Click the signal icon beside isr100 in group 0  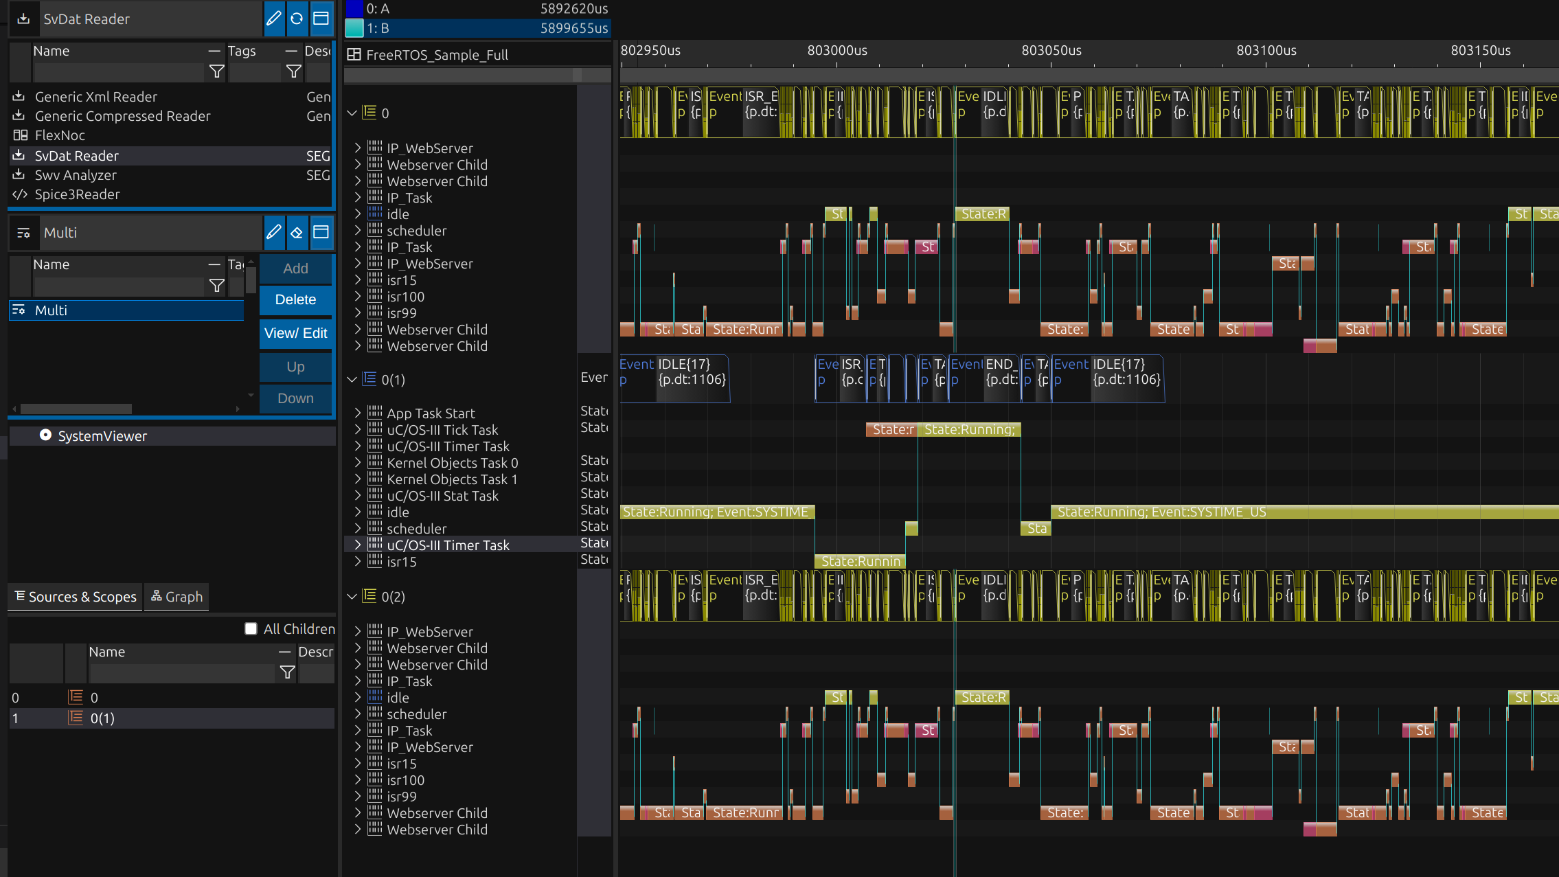point(375,296)
